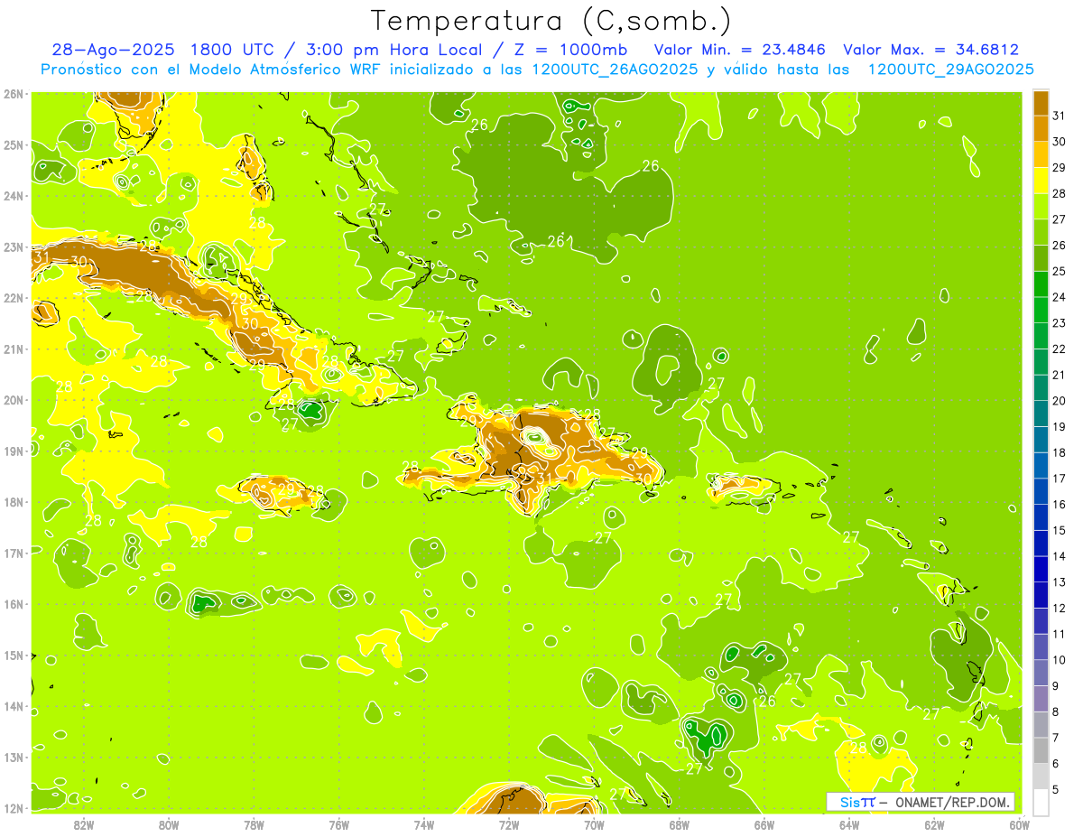This screenshot has height=837, width=1083.
Task: Click the "76W" longitude axis label
Action: pos(339,824)
